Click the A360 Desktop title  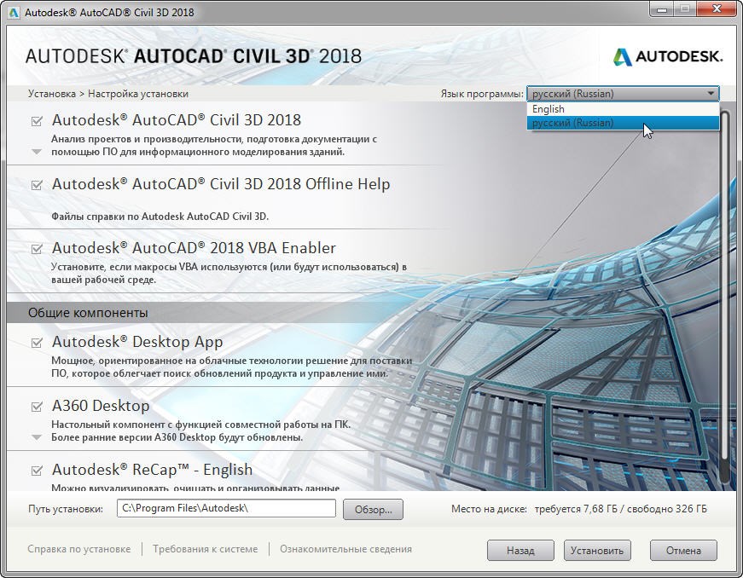point(101,406)
